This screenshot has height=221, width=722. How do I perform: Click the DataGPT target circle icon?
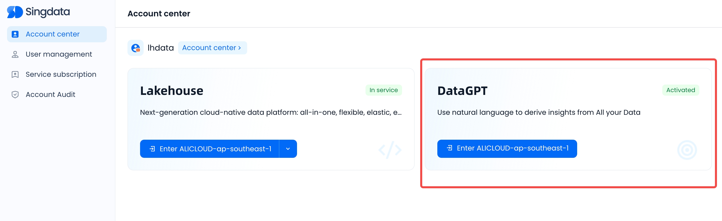coord(687,150)
